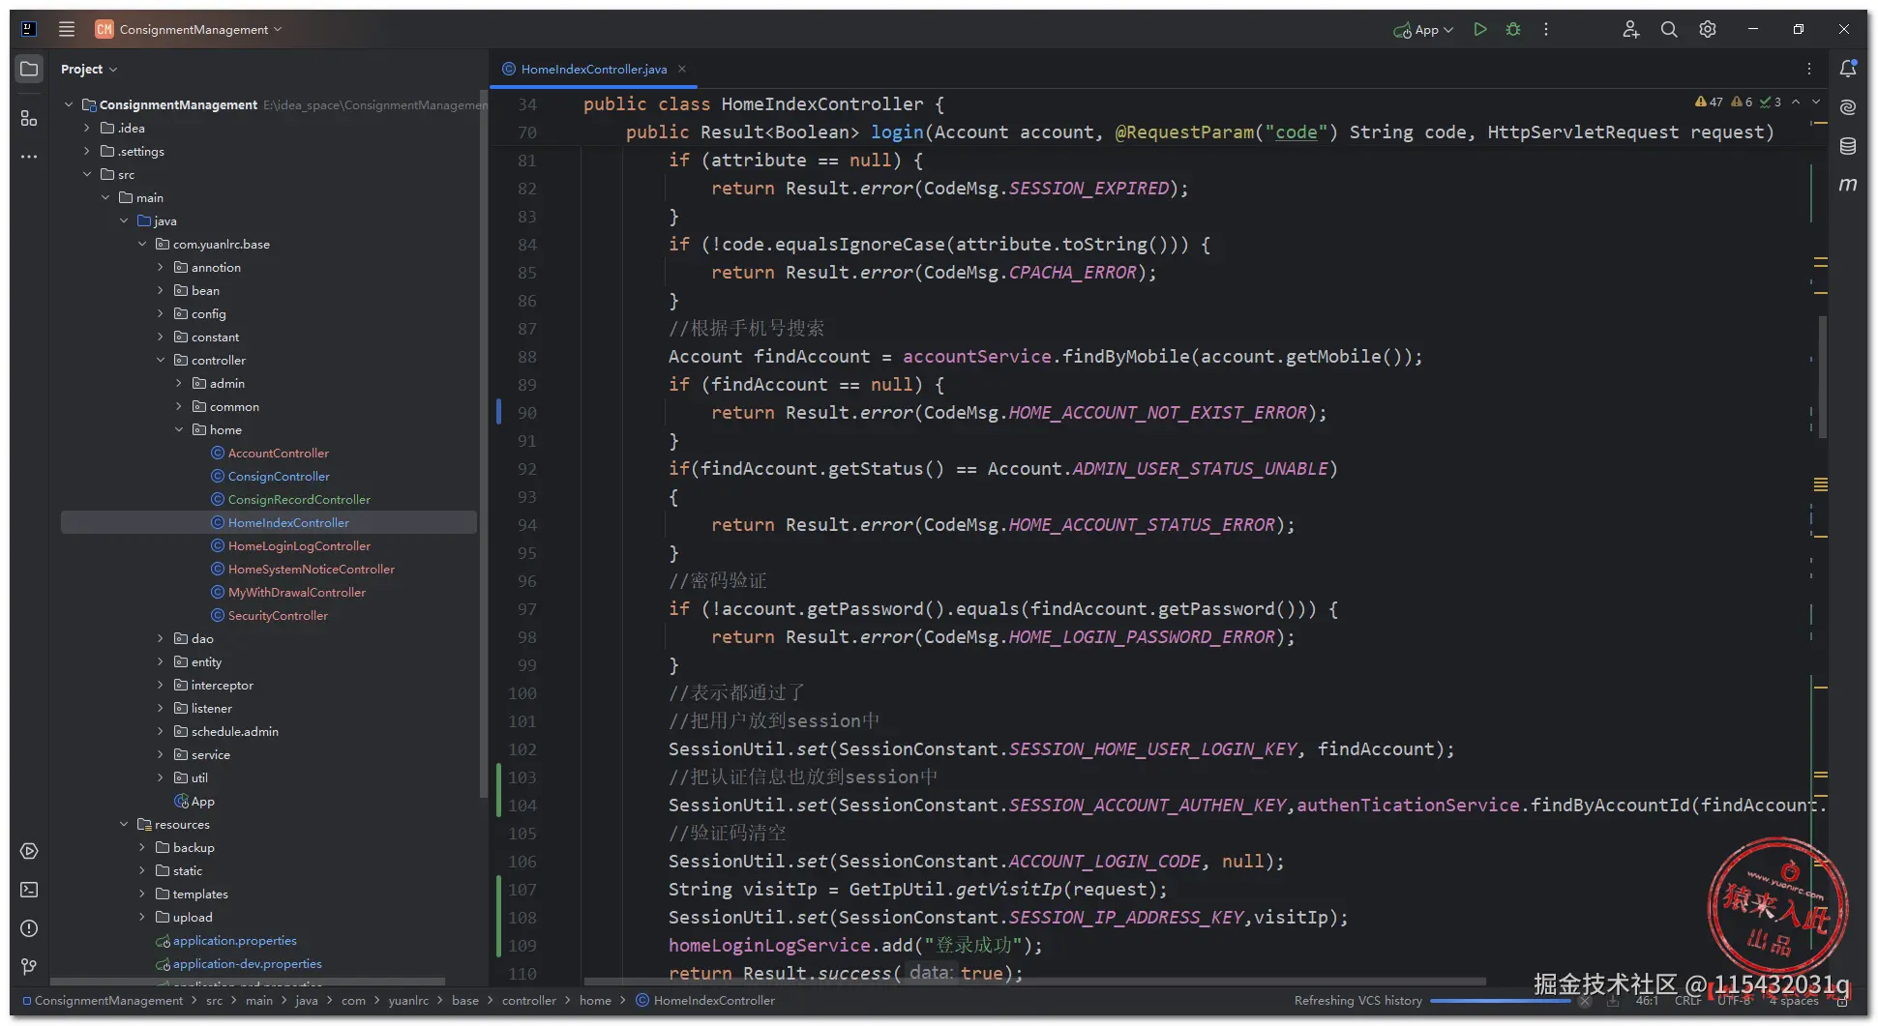Go to previous highlighted error

pyautogui.click(x=1796, y=102)
